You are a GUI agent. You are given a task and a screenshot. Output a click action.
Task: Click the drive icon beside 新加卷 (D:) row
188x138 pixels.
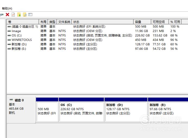[x=9, y=44]
